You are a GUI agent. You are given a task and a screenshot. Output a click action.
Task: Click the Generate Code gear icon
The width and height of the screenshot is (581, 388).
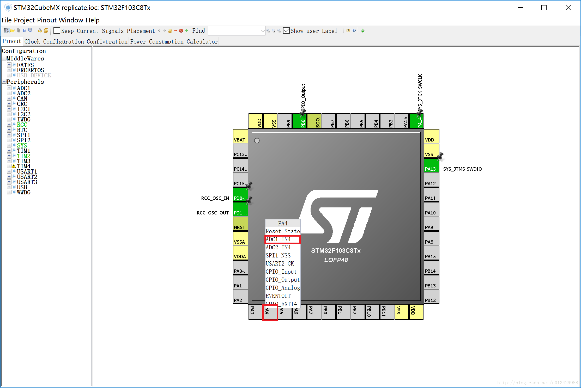pos(40,31)
